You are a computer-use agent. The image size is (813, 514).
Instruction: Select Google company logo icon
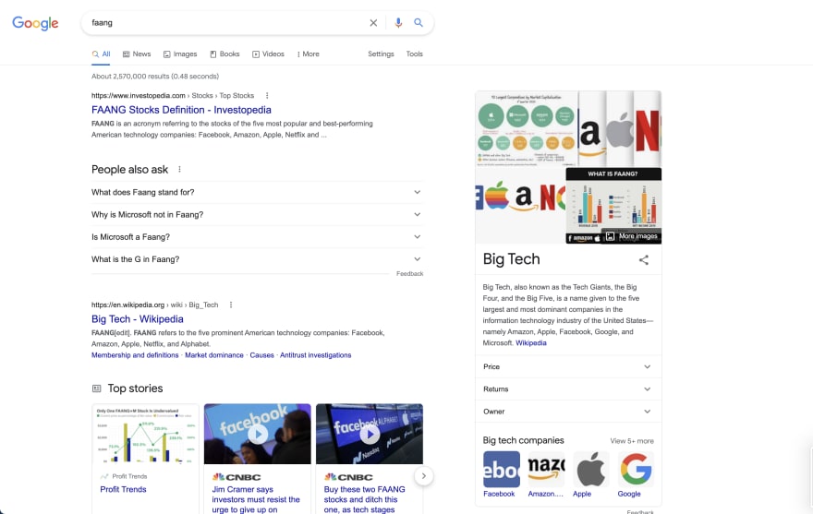click(636, 469)
